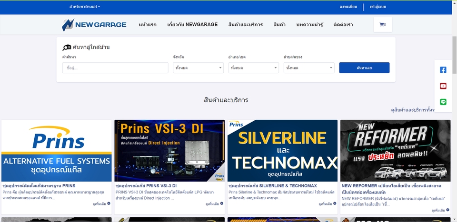Open ติดต่อเรา menu item

click(343, 25)
